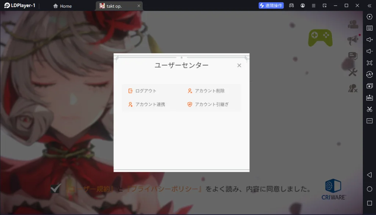Click the in-game switch user icon
The image size is (376, 215).
(x=353, y=88)
